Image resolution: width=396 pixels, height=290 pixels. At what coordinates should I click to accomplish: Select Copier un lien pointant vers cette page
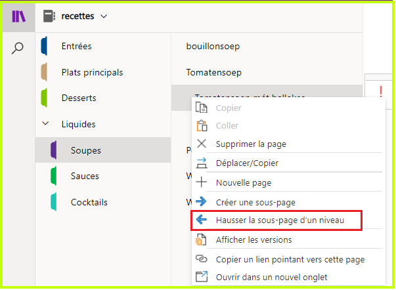pyautogui.click(x=290, y=259)
